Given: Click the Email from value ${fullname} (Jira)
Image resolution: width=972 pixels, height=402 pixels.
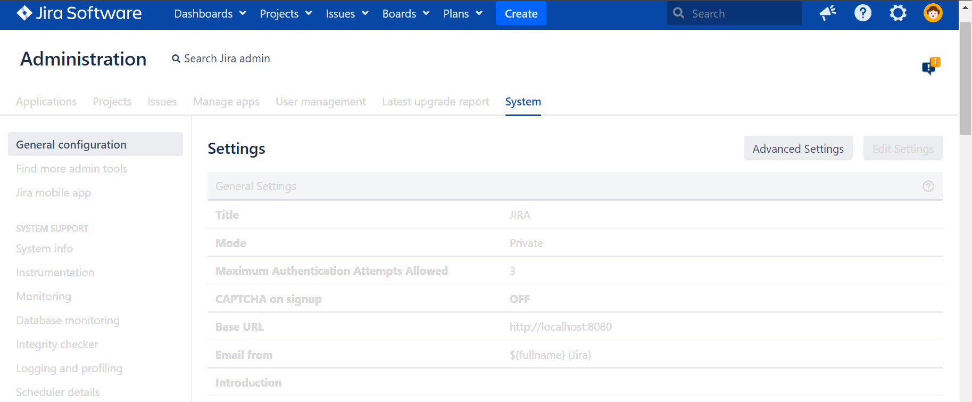Looking at the screenshot, I should tap(550, 355).
